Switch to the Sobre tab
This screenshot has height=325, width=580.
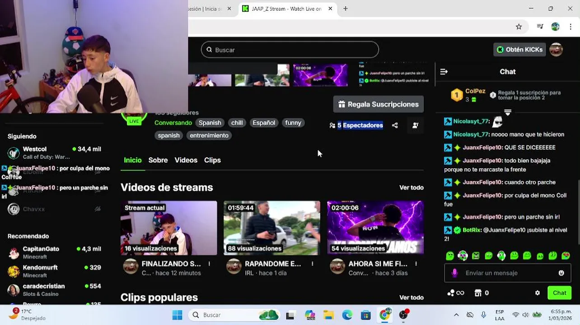pyautogui.click(x=158, y=160)
